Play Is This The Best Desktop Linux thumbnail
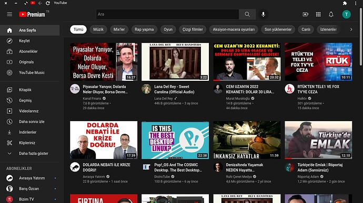Image resolution: width=363 pixels, height=203 pixels. (x=175, y=140)
